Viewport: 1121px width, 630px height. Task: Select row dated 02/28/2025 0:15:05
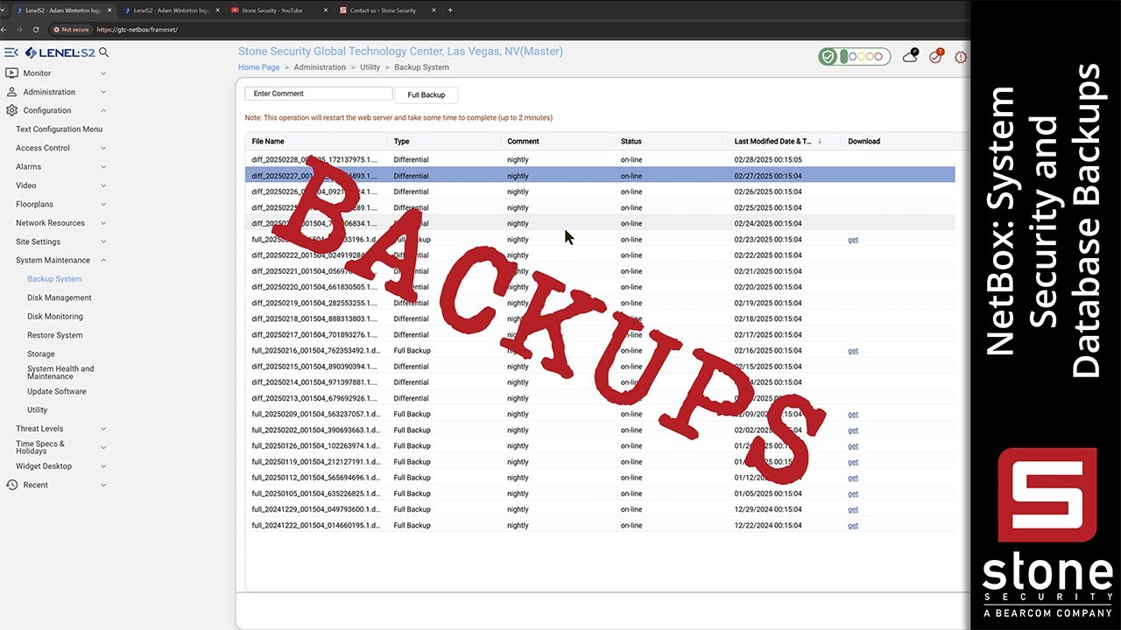[600, 160]
